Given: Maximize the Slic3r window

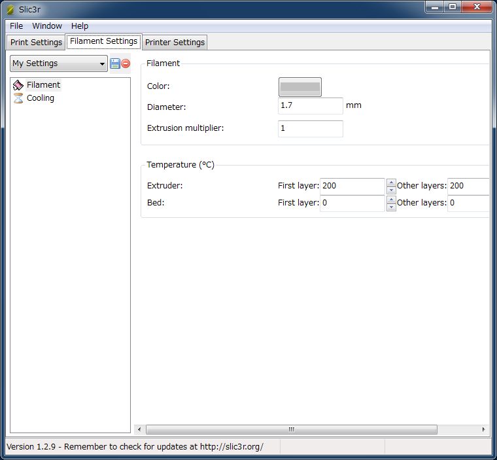Looking at the screenshot, I should click(x=453, y=7).
